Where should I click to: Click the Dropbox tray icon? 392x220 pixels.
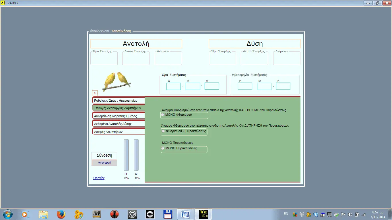point(316,214)
